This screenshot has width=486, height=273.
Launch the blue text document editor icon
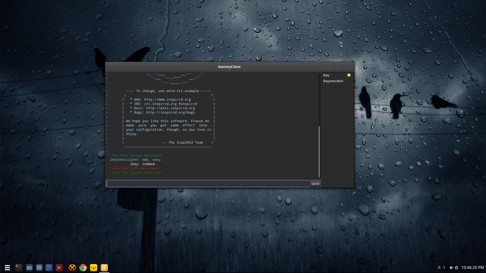click(49, 267)
